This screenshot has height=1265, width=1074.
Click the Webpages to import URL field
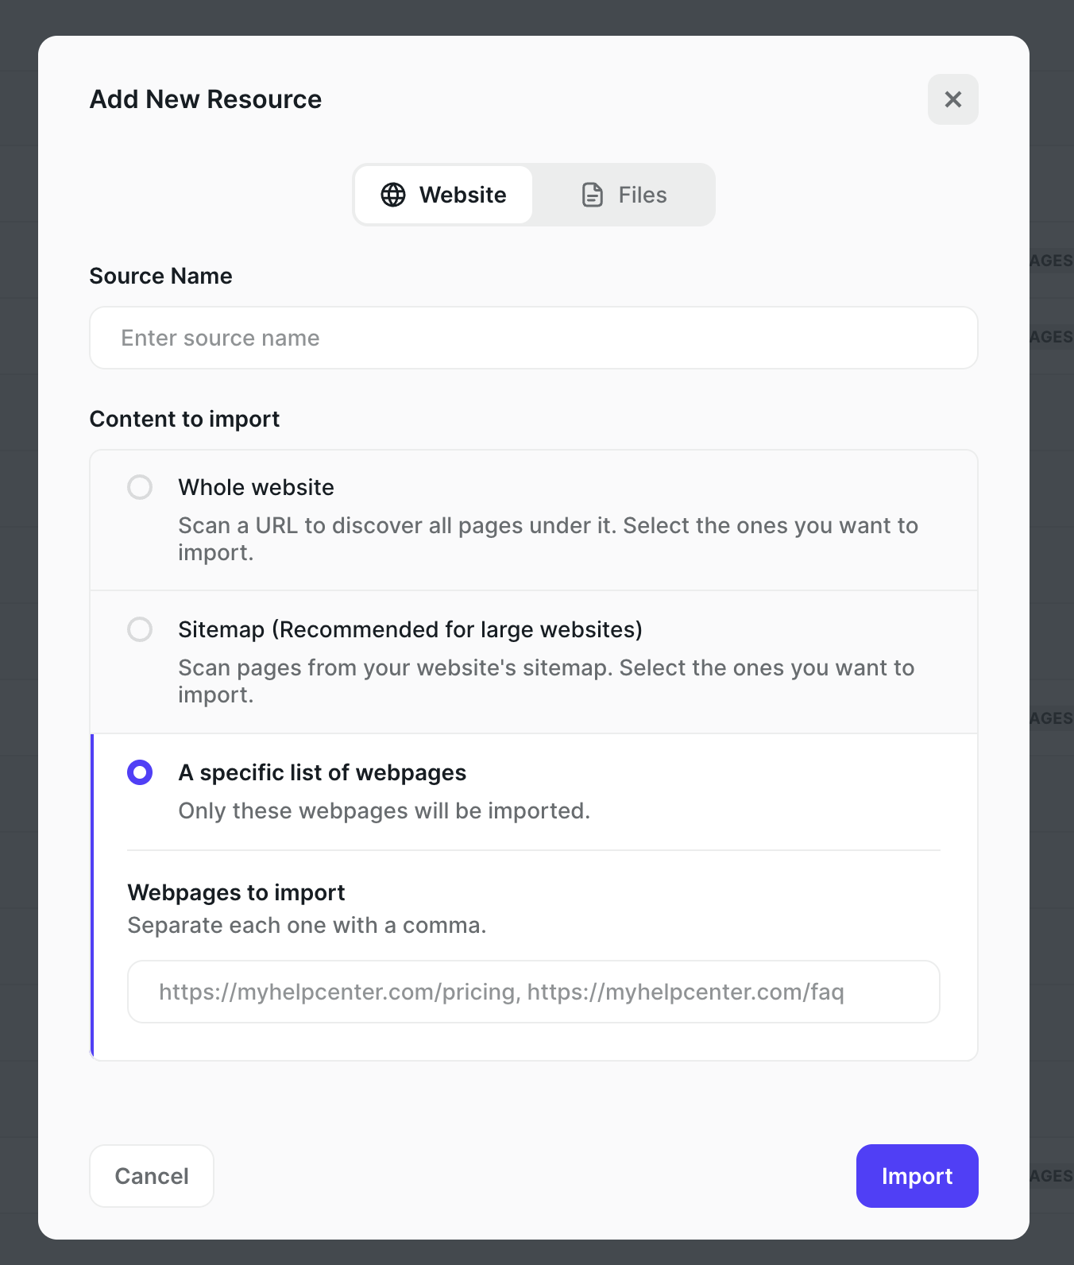coord(533,992)
